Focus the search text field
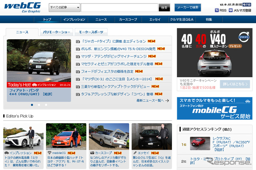Screen dimensions: 256x170 tap(119, 8)
